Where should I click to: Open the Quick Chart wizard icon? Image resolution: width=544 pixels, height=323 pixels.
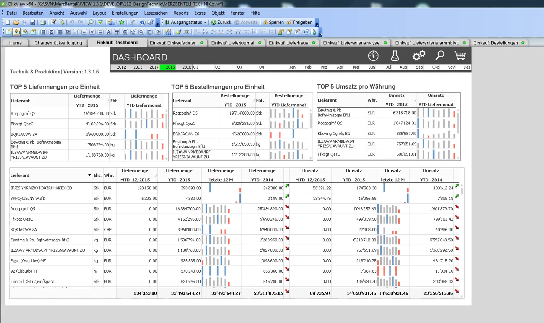[111, 22]
